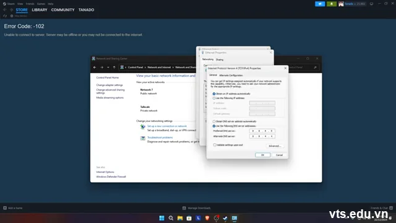Click the round red-badged icon in the taskbar
This screenshot has height=223, width=396.
click(216, 218)
